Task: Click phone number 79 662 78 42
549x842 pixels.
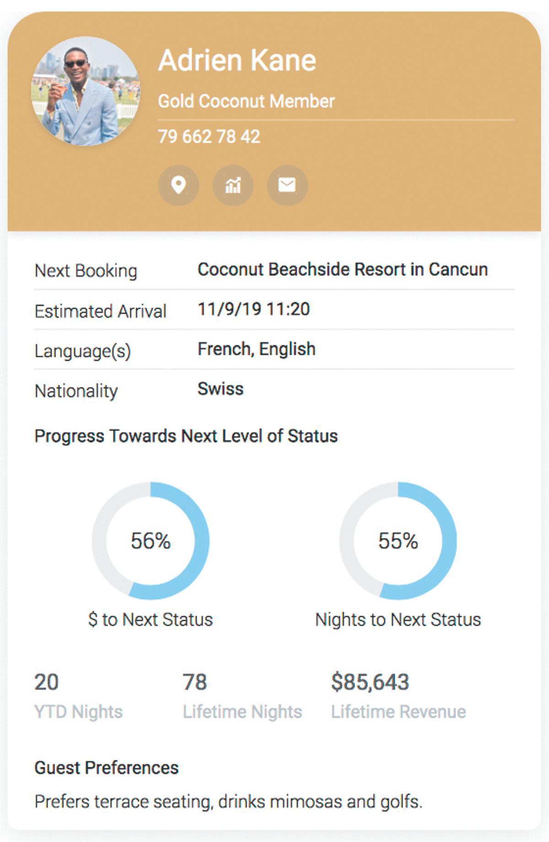Action: click(209, 136)
